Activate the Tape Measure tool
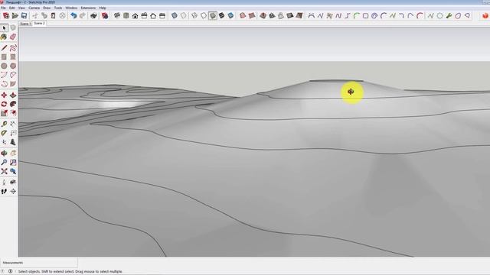Screen dimensions: 490x275 coord(4,124)
